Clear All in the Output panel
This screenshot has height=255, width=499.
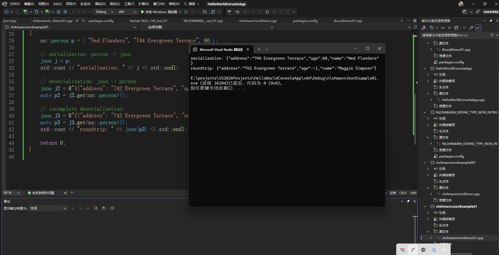point(96,208)
